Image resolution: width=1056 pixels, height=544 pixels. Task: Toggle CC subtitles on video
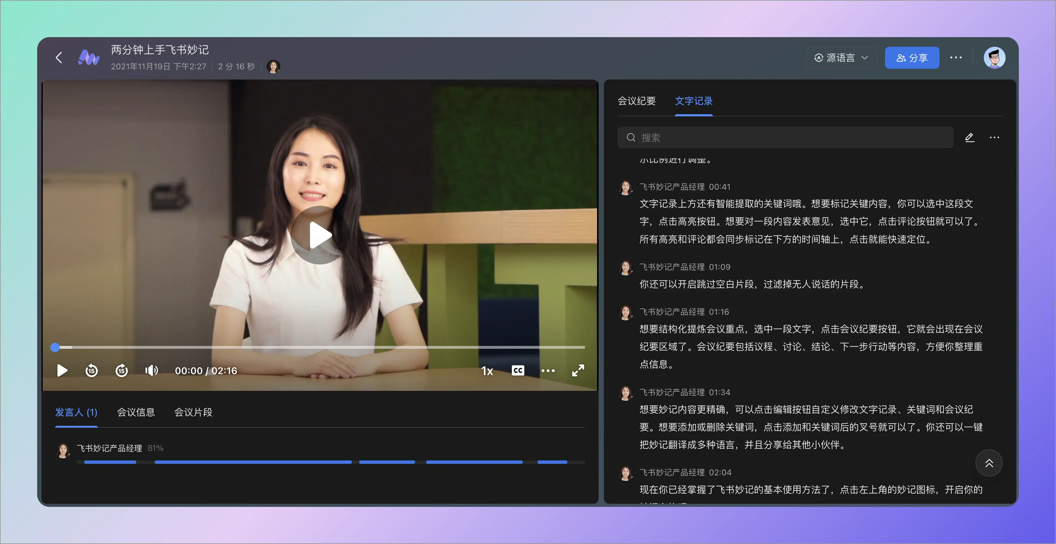(518, 371)
